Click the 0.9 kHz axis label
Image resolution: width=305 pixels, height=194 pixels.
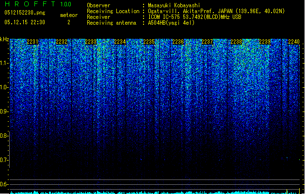coord(4,112)
